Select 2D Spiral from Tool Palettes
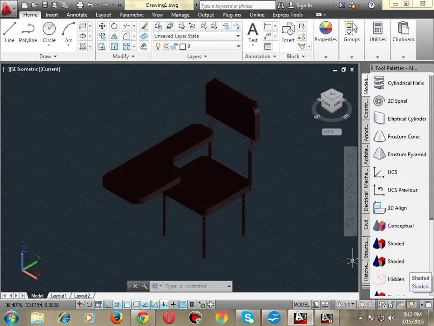 click(390, 101)
